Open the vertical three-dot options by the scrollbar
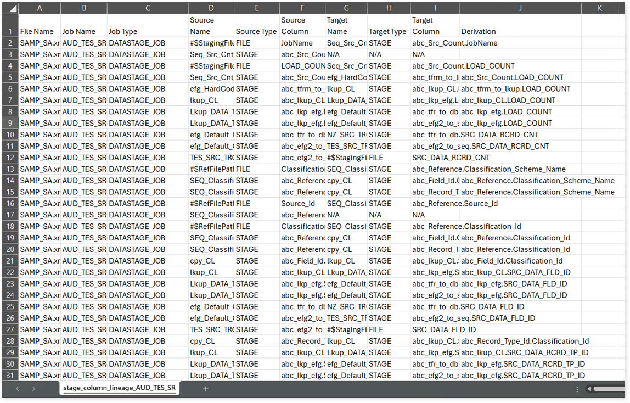Screen dimensions: 630x403 pyautogui.click(x=577, y=389)
